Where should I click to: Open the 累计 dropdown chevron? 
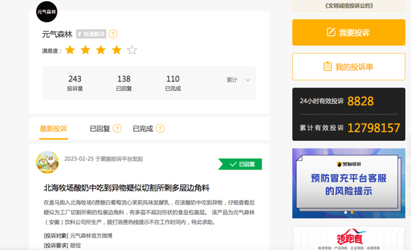(248, 80)
